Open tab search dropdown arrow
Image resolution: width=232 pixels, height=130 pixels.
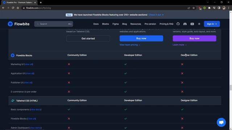pos(208,3)
